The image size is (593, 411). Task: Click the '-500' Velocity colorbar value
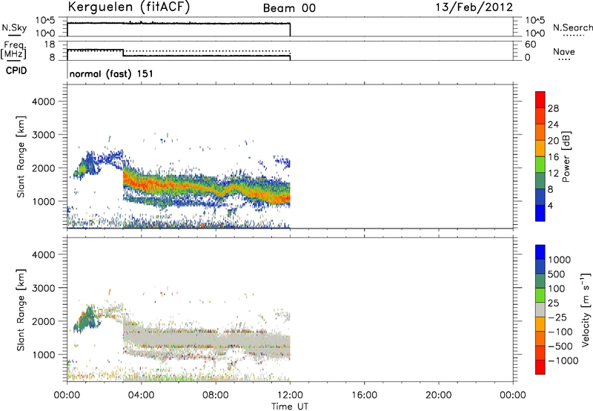(x=560, y=346)
